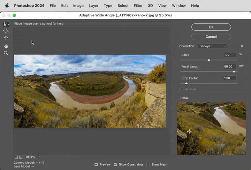Click the Scale slider handle
This screenshot has width=251, height=170.
point(209,60)
